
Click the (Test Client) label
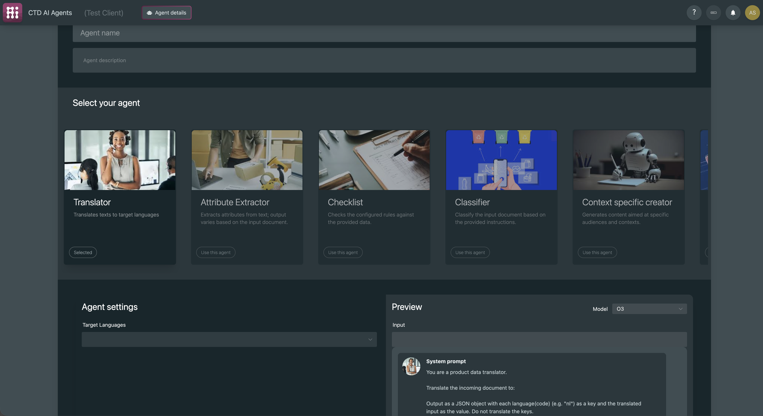(104, 13)
